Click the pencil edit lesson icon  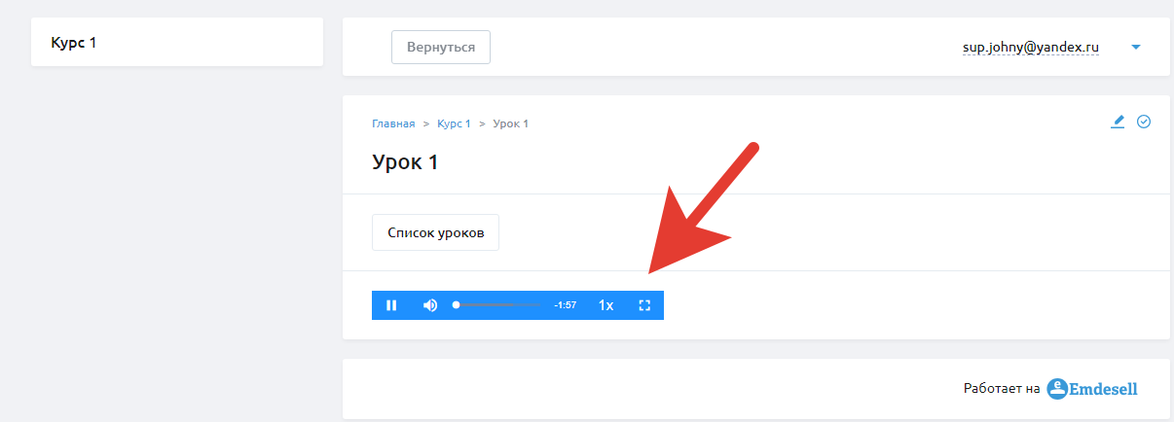coord(1118,122)
